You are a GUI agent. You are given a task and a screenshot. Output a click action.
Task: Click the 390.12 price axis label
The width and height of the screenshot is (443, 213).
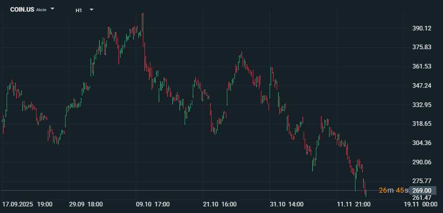click(x=422, y=28)
